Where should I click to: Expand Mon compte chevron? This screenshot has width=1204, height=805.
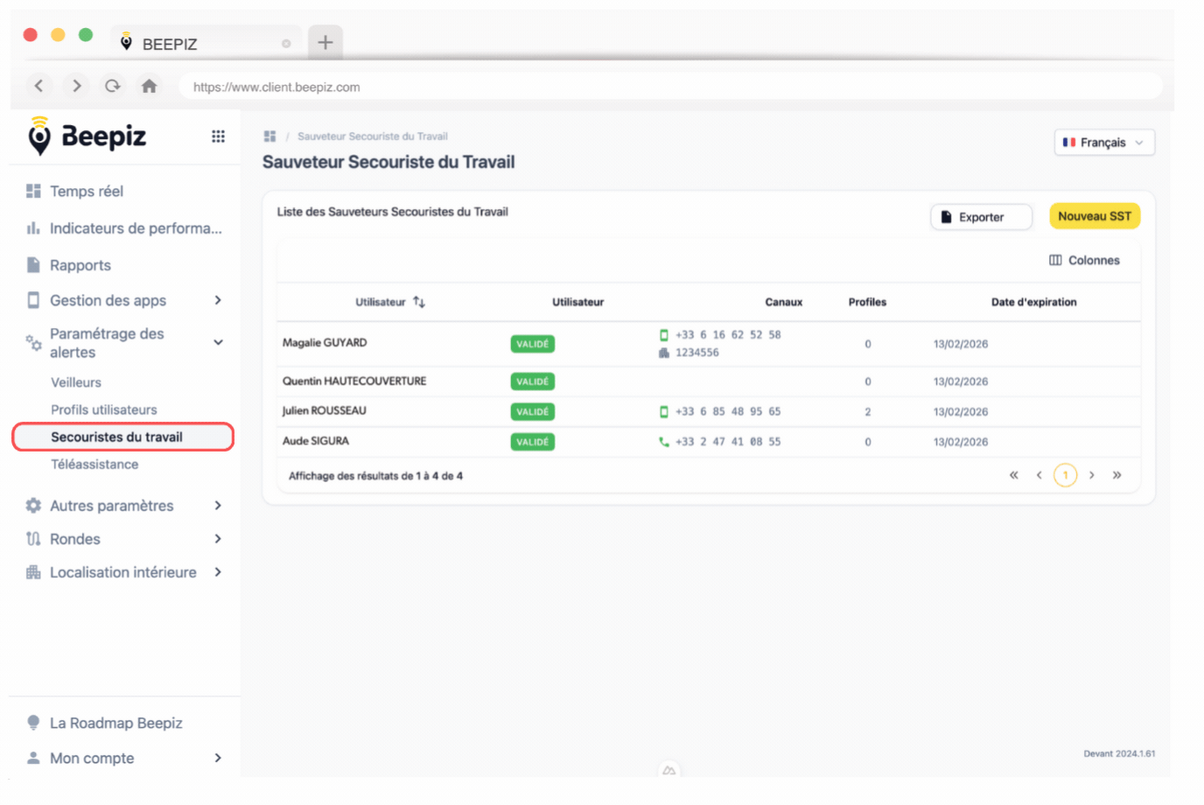coord(218,758)
